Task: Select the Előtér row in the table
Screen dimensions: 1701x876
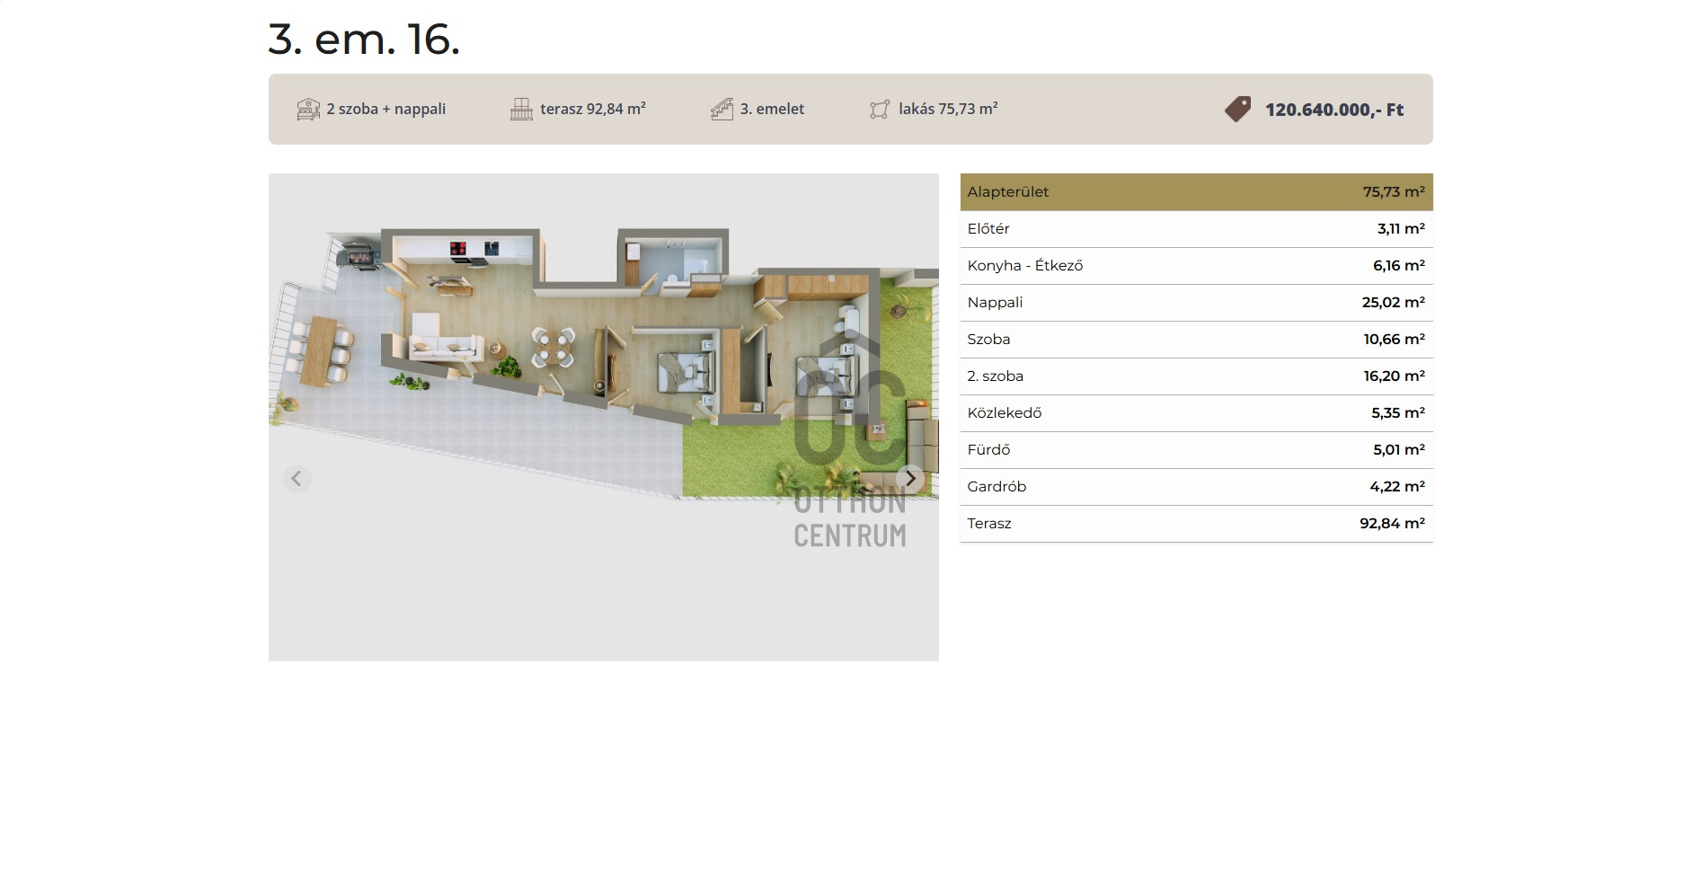Action: click(1195, 229)
